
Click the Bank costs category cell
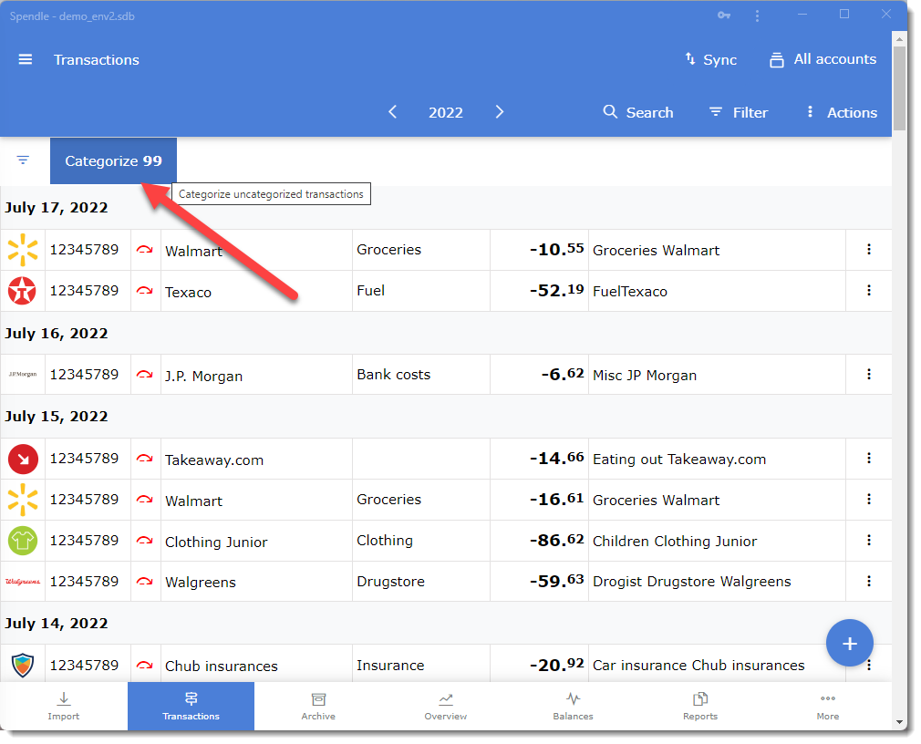tap(421, 374)
